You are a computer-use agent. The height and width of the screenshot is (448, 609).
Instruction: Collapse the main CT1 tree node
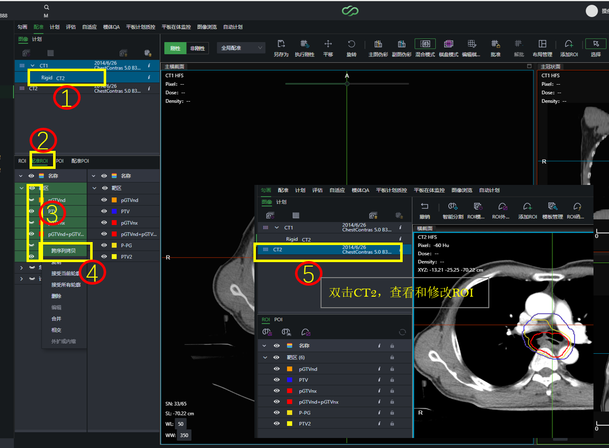33,66
